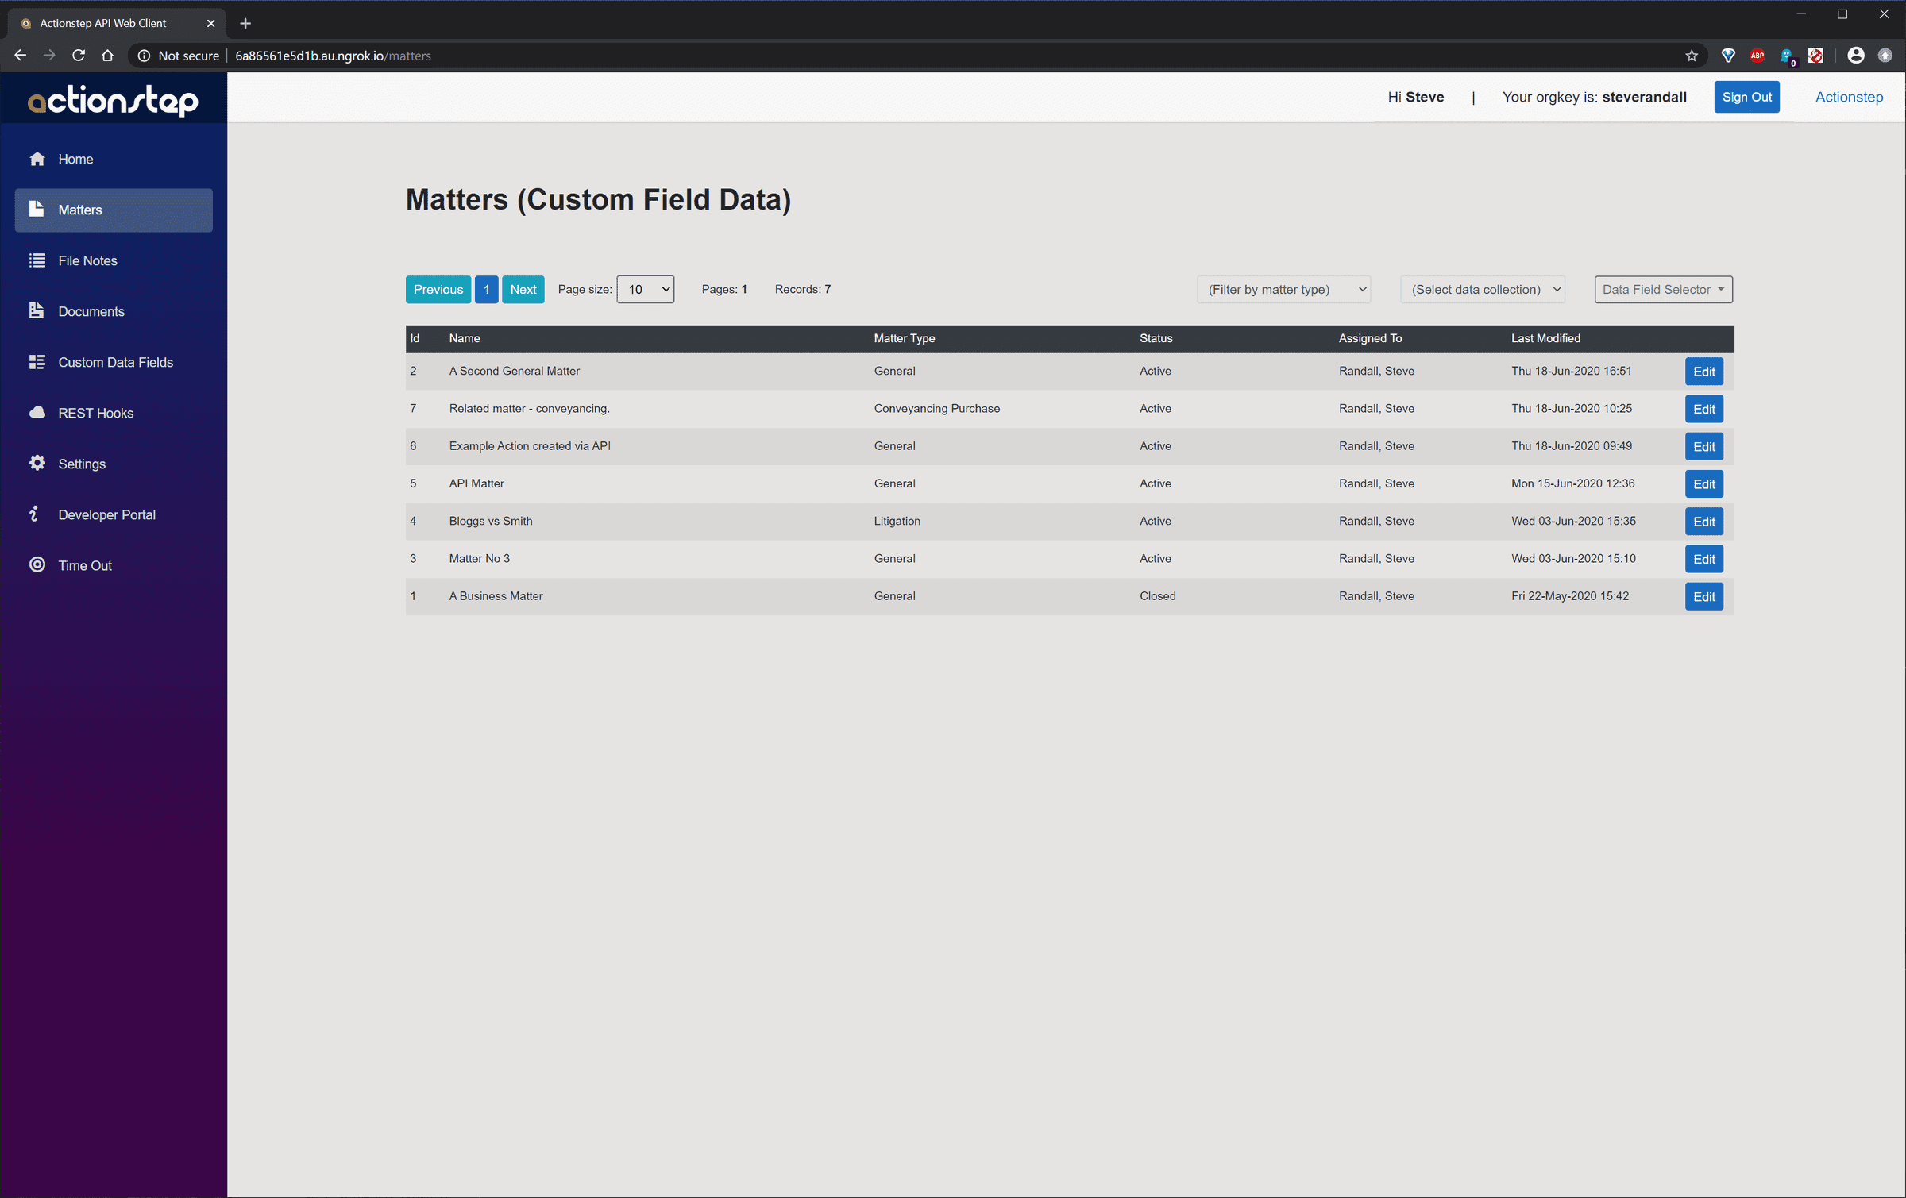The height and width of the screenshot is (1198, 1906).
Task: Edit the Bloggs vs Smith matter
Action: click(1703, 522)
